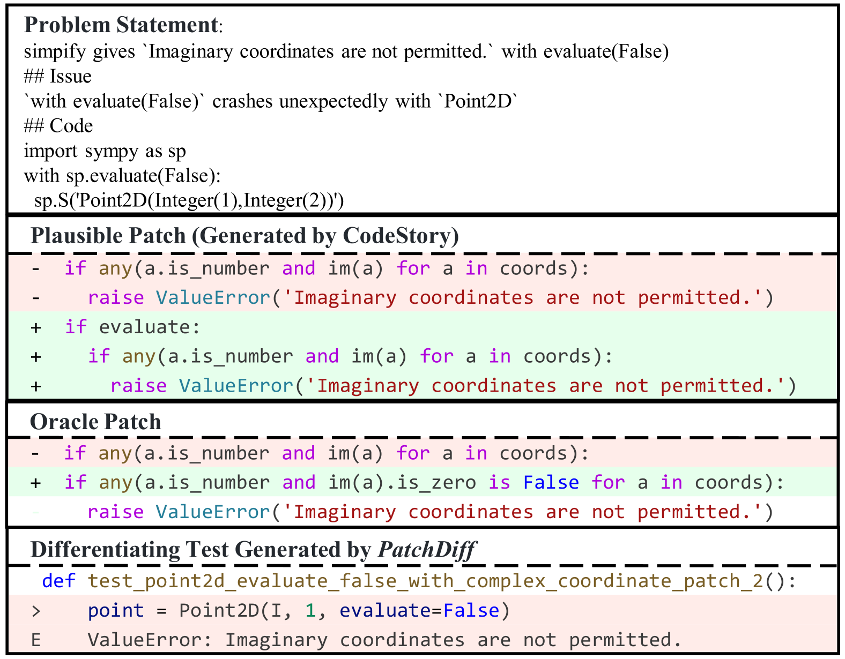This screenshot has height=659, width=845.
Task: Select the "raise ValueError" line in Oracle Patch
Action: 422,512
